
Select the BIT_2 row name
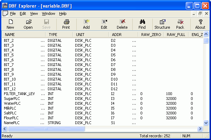tap(9, 40)
